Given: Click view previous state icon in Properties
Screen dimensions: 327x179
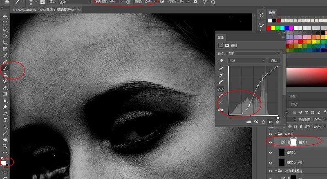Looking at the screenshot, I should [x=256, y=122].
